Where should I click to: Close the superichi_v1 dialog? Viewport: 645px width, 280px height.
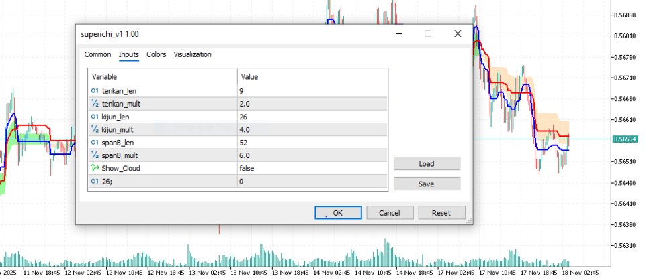click(458, 34)
